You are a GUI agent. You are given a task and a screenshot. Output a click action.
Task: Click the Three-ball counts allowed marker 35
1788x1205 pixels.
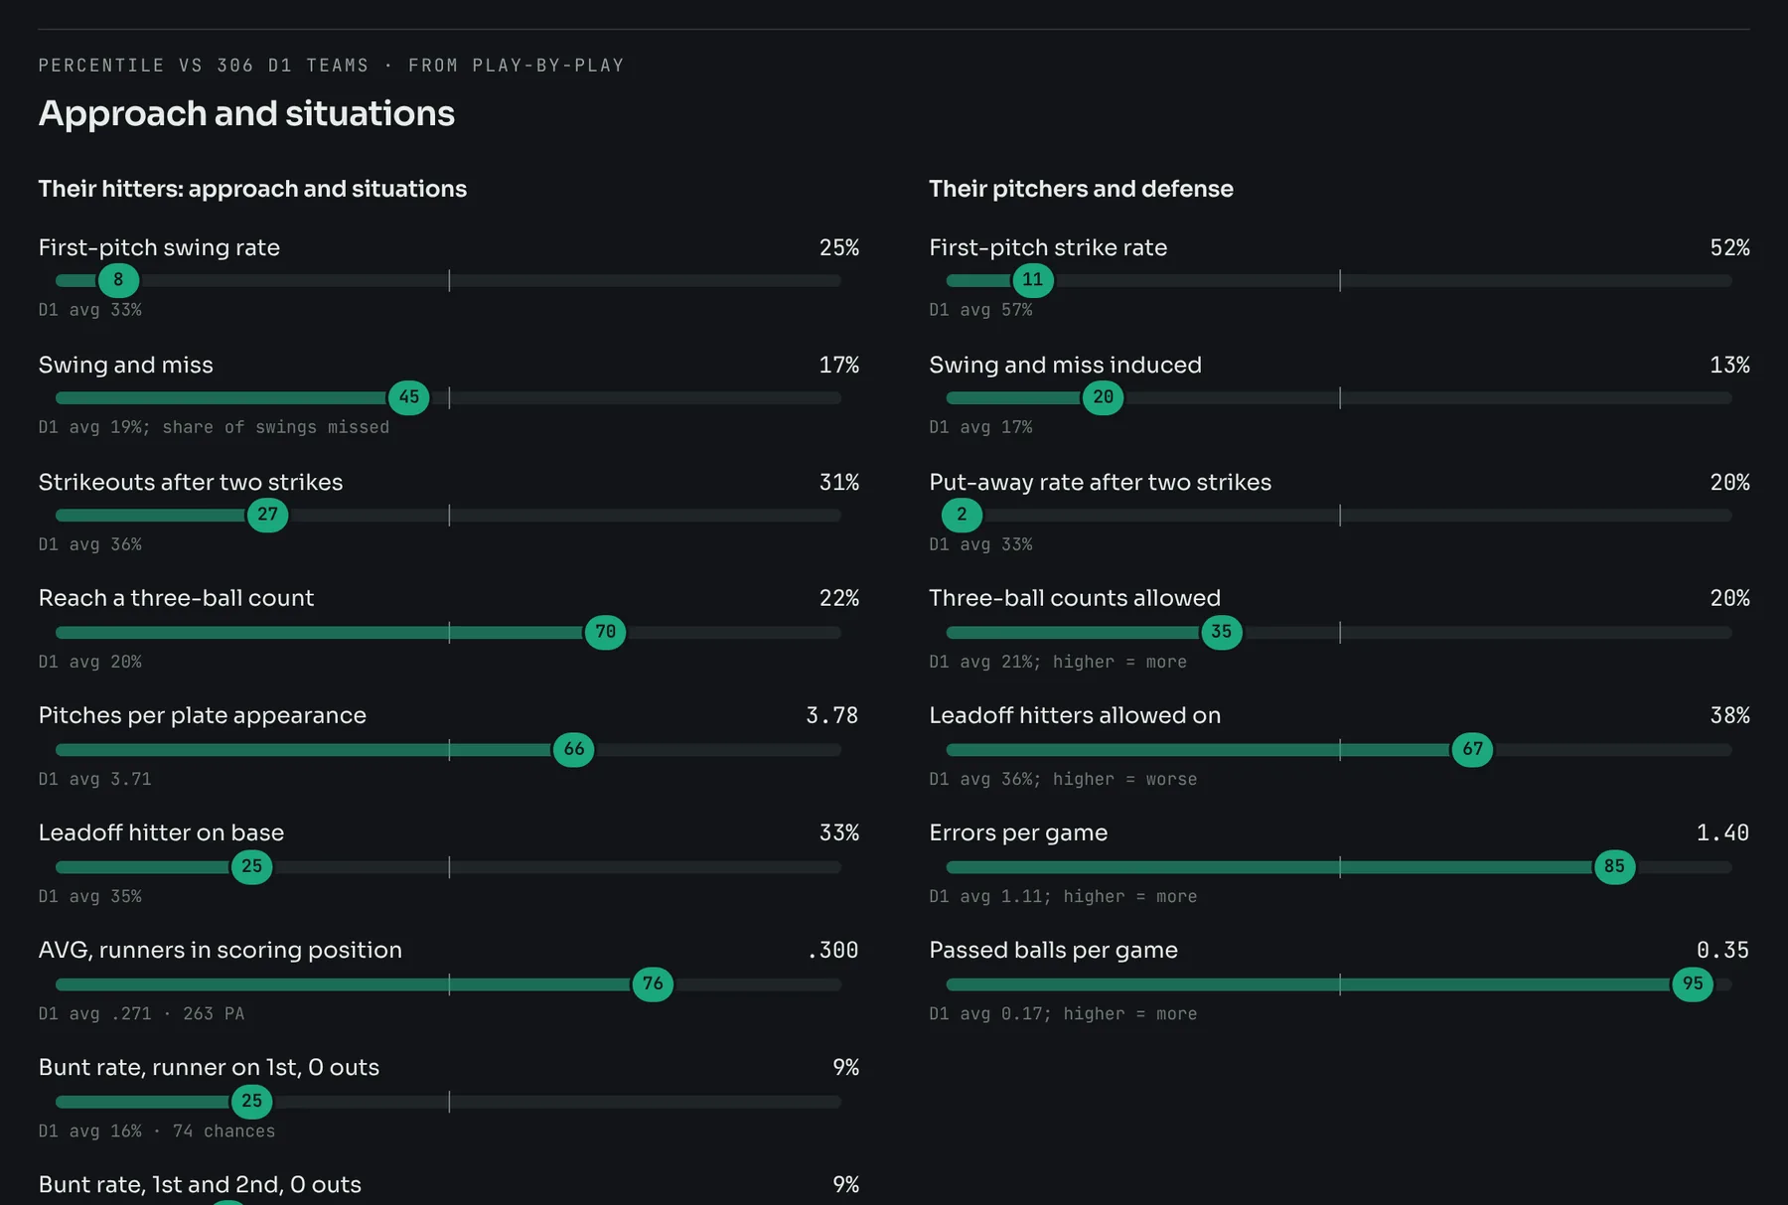pyautogui.click(x=1222, y=632)
